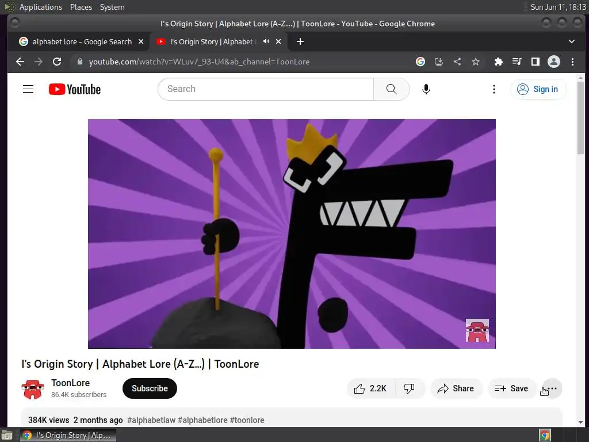
Task: Share this page icon in address bar
Action: 457,62
